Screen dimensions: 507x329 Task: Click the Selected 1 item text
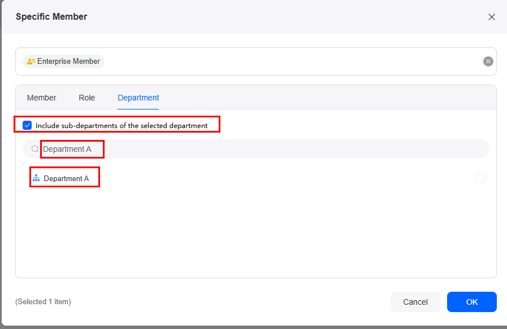(x=43, y=301)
